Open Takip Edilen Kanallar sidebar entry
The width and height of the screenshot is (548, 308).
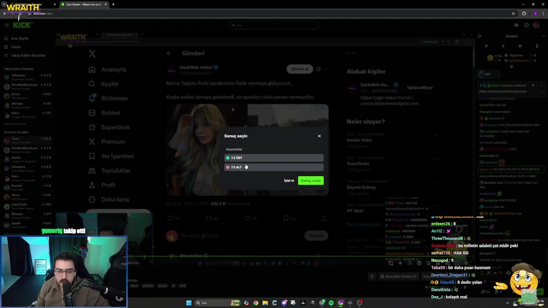(x=28, y=56)
